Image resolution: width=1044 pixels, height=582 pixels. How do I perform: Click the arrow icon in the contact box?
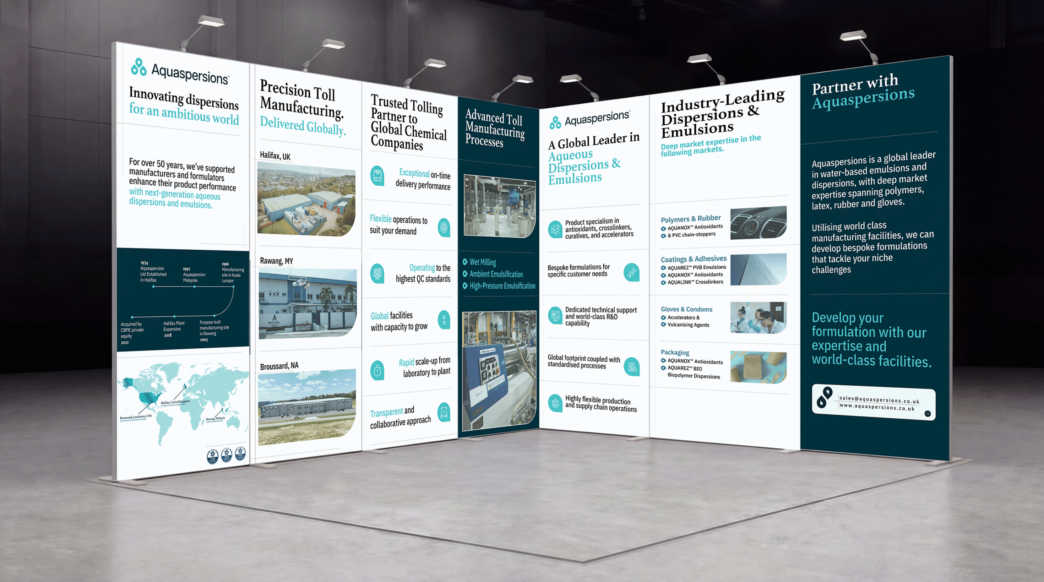point(928,413)
